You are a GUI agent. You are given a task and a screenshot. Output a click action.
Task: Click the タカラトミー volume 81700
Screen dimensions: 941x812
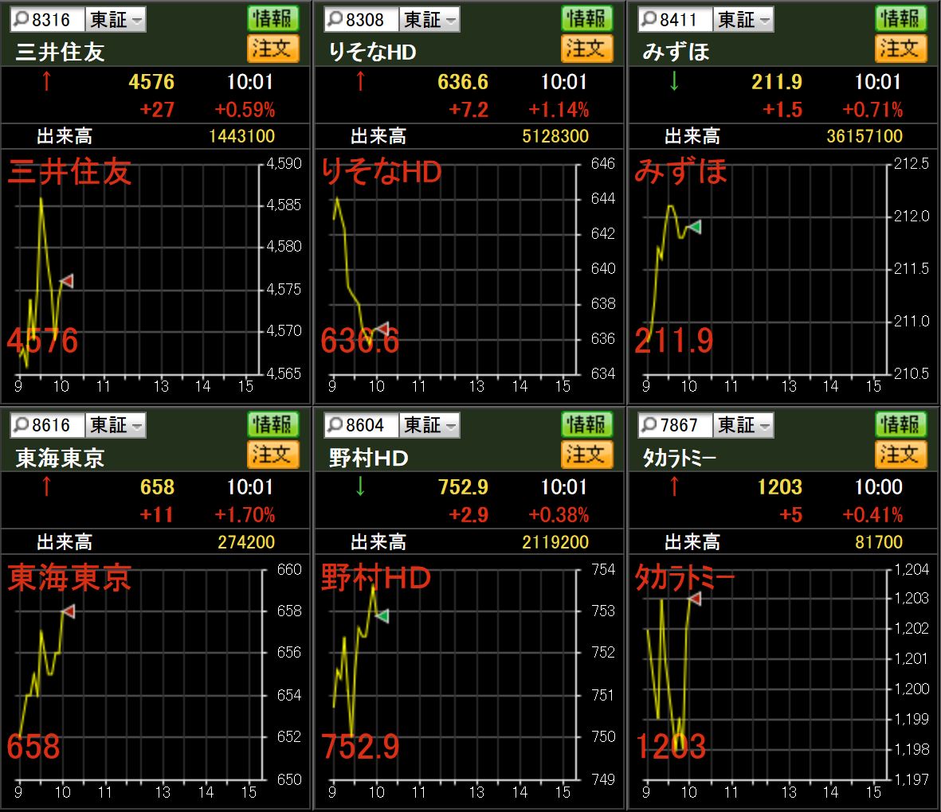point(879,542)
